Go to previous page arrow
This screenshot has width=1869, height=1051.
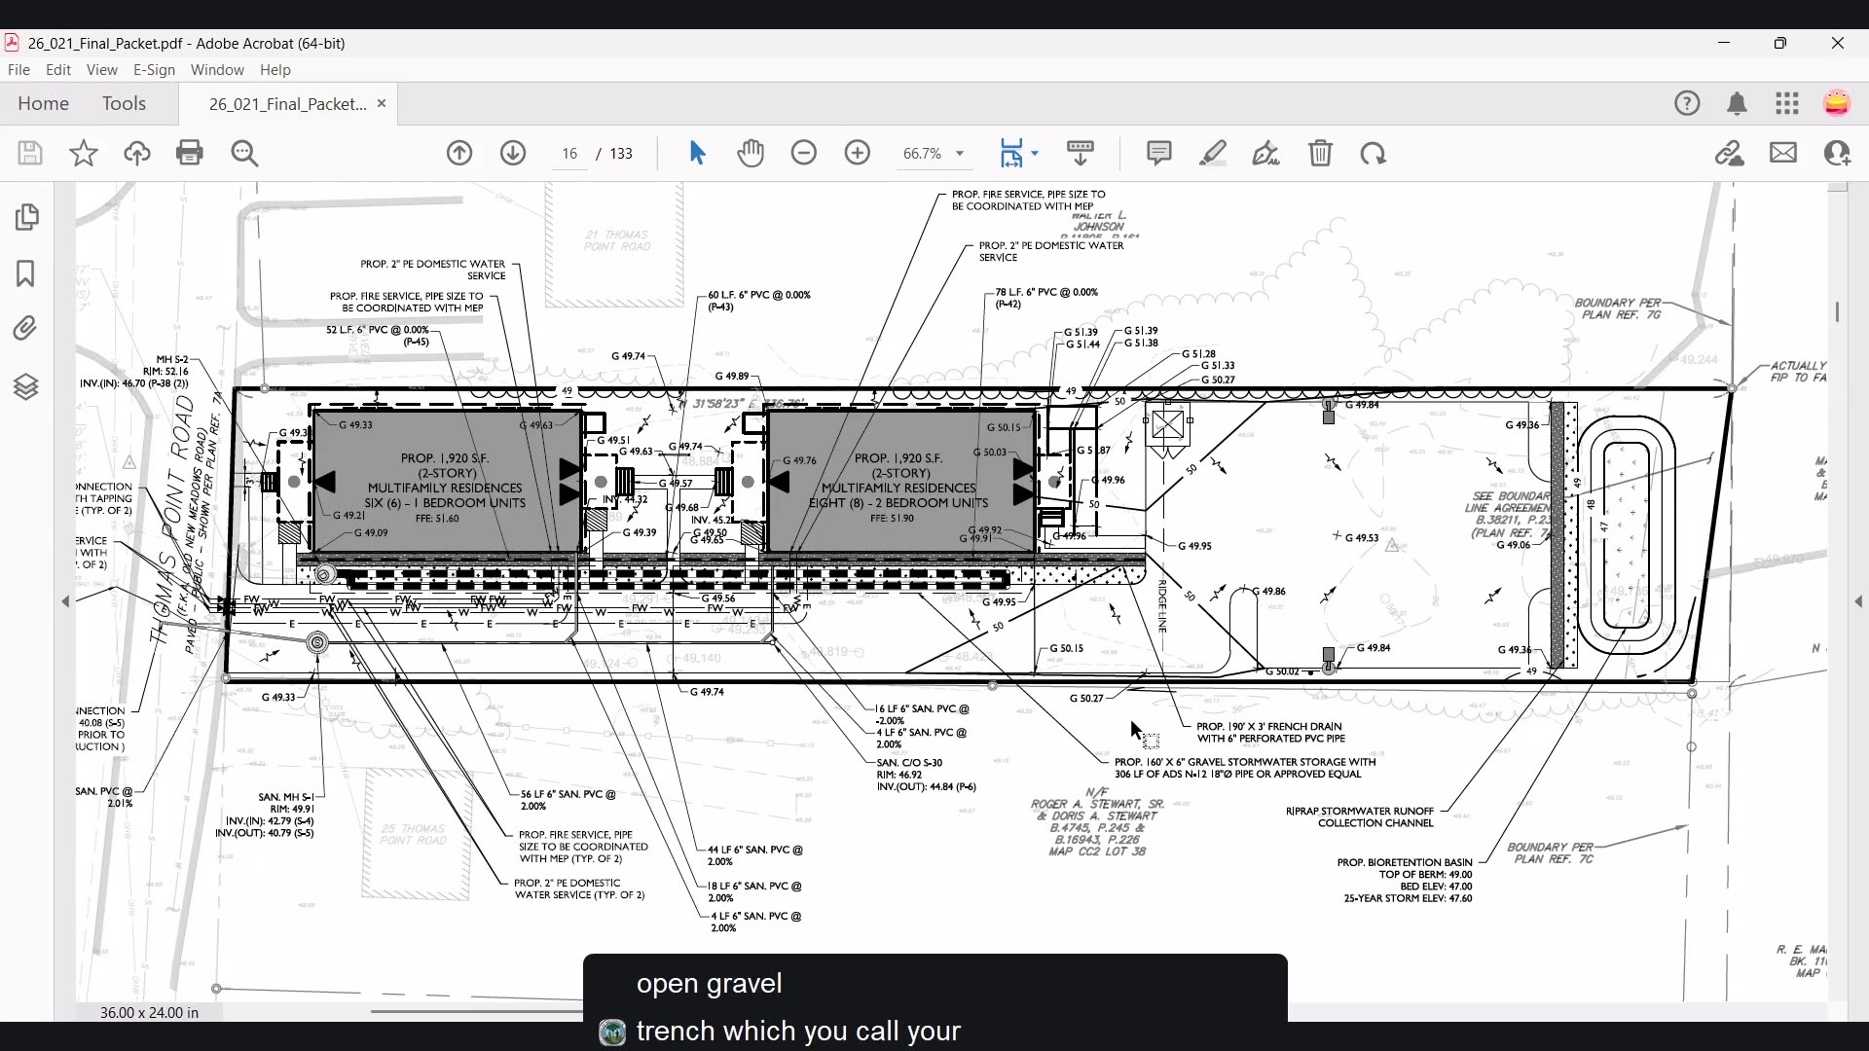point(459,153)
